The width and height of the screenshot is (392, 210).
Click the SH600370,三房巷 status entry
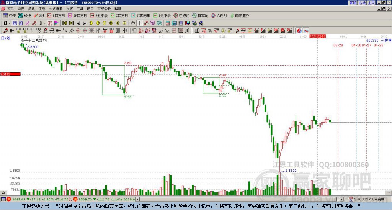point(369,199)
